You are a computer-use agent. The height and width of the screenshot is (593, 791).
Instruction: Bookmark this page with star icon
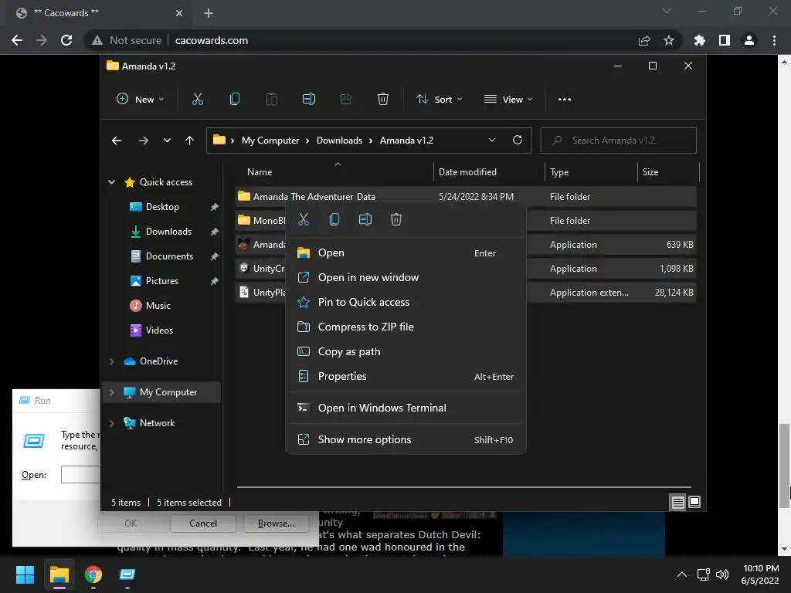[669, 40]
